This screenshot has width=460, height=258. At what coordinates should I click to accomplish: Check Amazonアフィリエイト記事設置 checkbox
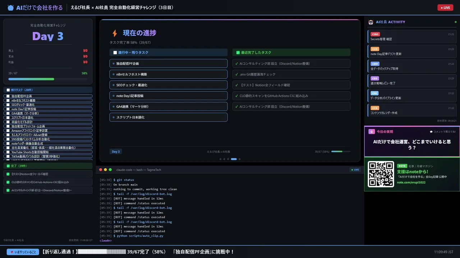point(8,130)
